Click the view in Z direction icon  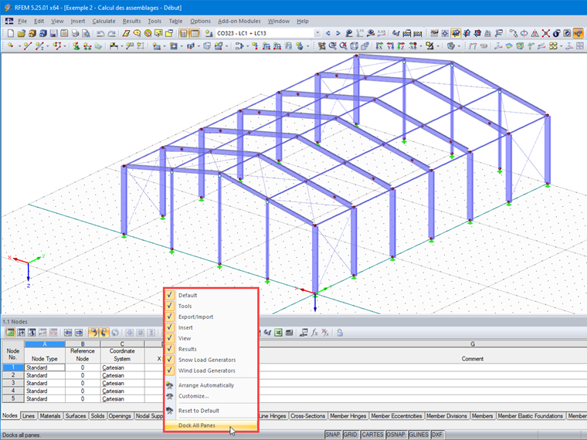click(x=401, y=46)
